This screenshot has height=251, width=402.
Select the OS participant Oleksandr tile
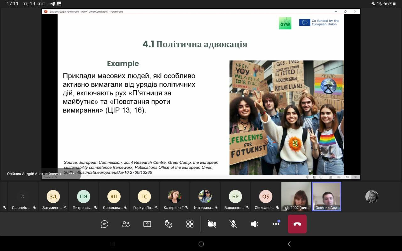[266, 197]
